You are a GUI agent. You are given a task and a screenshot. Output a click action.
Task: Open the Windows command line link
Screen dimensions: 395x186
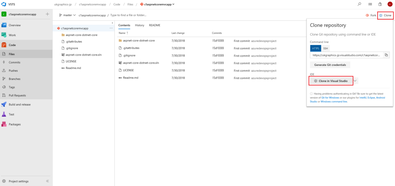coord(334,101)
